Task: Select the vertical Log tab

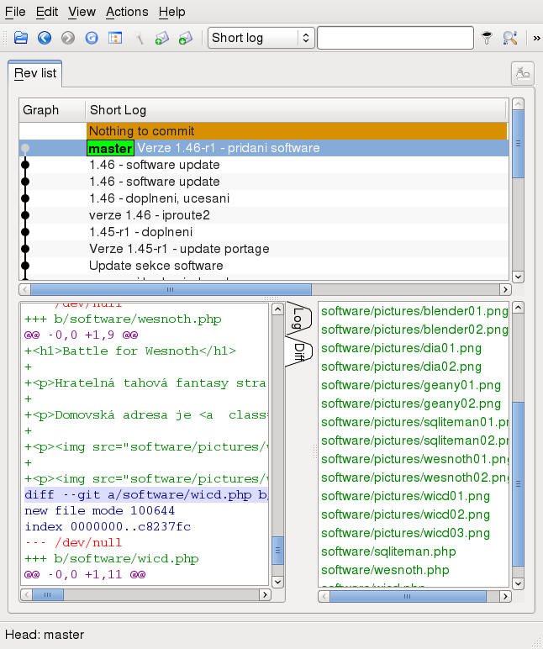Action: pyautogui.click(x=298, y=319)
